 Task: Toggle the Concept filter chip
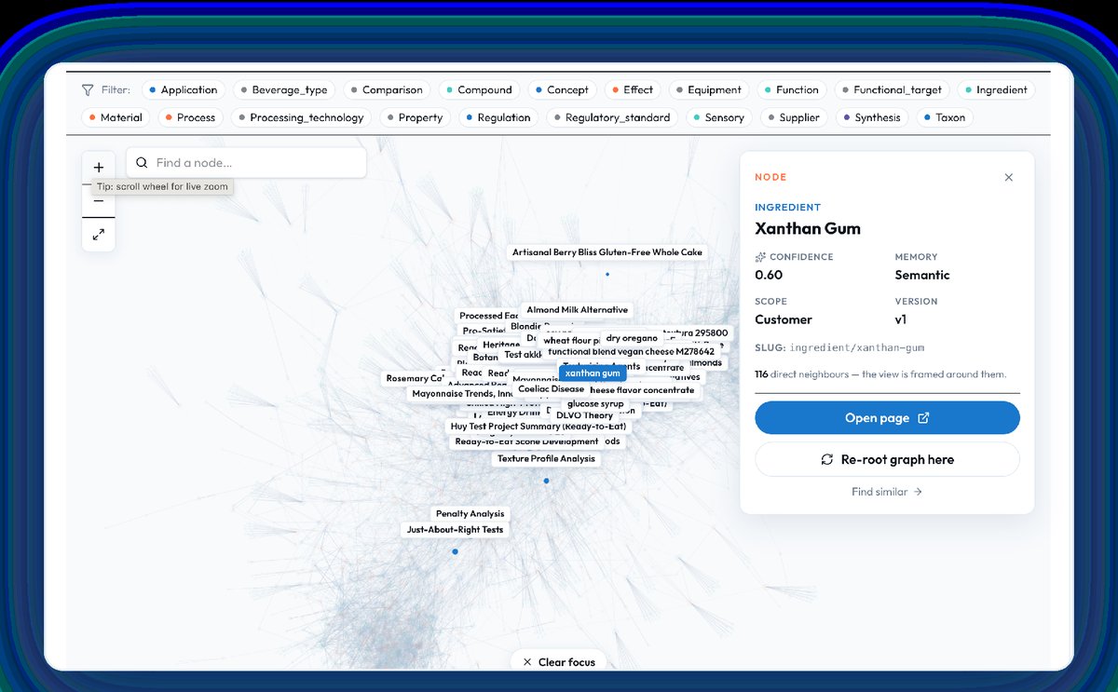(563, 90)
